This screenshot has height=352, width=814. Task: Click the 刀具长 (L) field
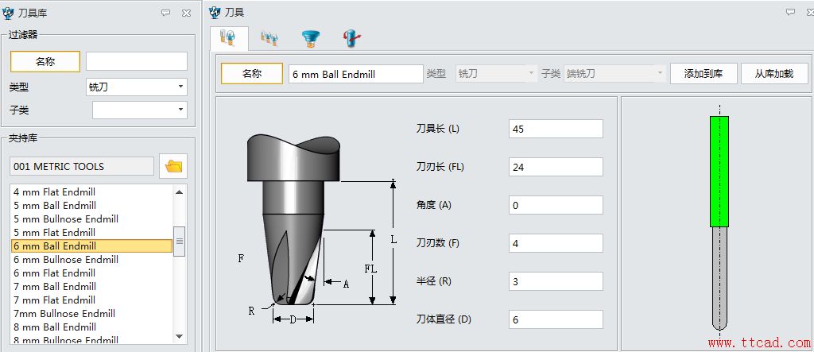tap(556, 129)
